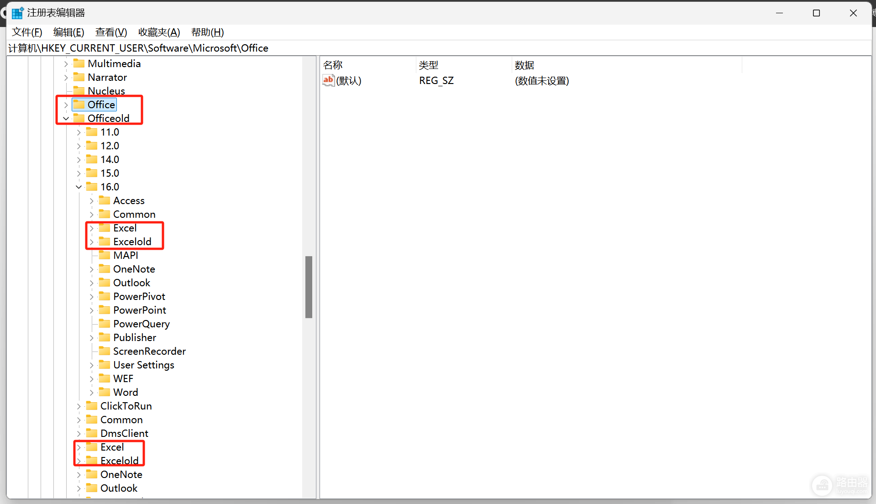Select the 14.0 key
Viewport: 876px width, 504px height.
pos(110,159)
